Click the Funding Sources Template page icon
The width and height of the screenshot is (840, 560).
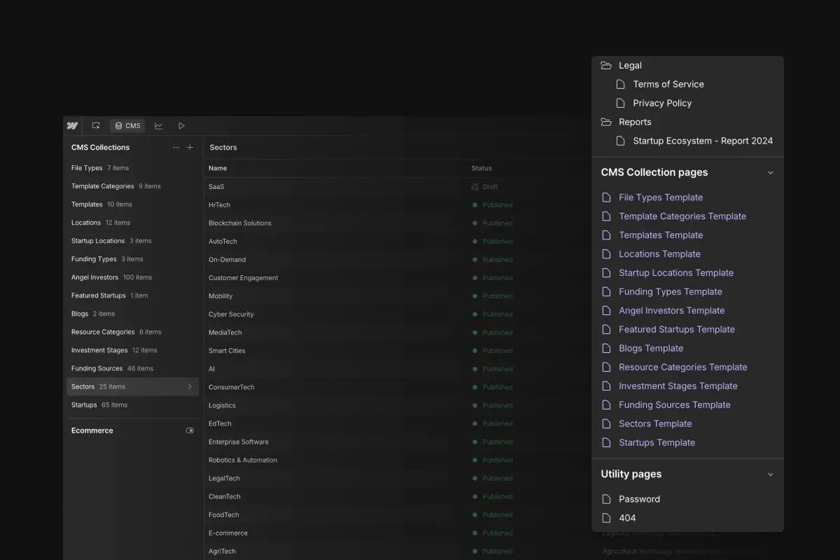(606, 405)
